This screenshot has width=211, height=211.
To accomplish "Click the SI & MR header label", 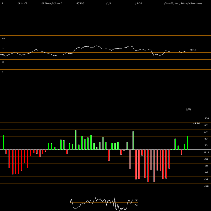I will click(22, 3).
